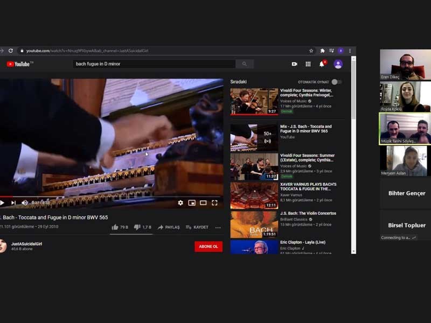Open more actions ellipsis under the video

218,227
